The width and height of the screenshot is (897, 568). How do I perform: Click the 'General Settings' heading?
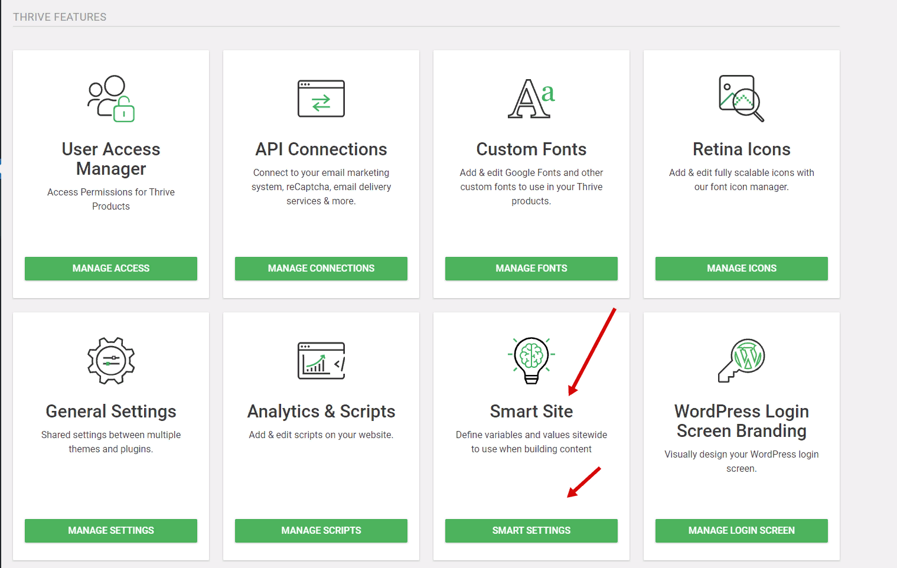coord(111,412)
